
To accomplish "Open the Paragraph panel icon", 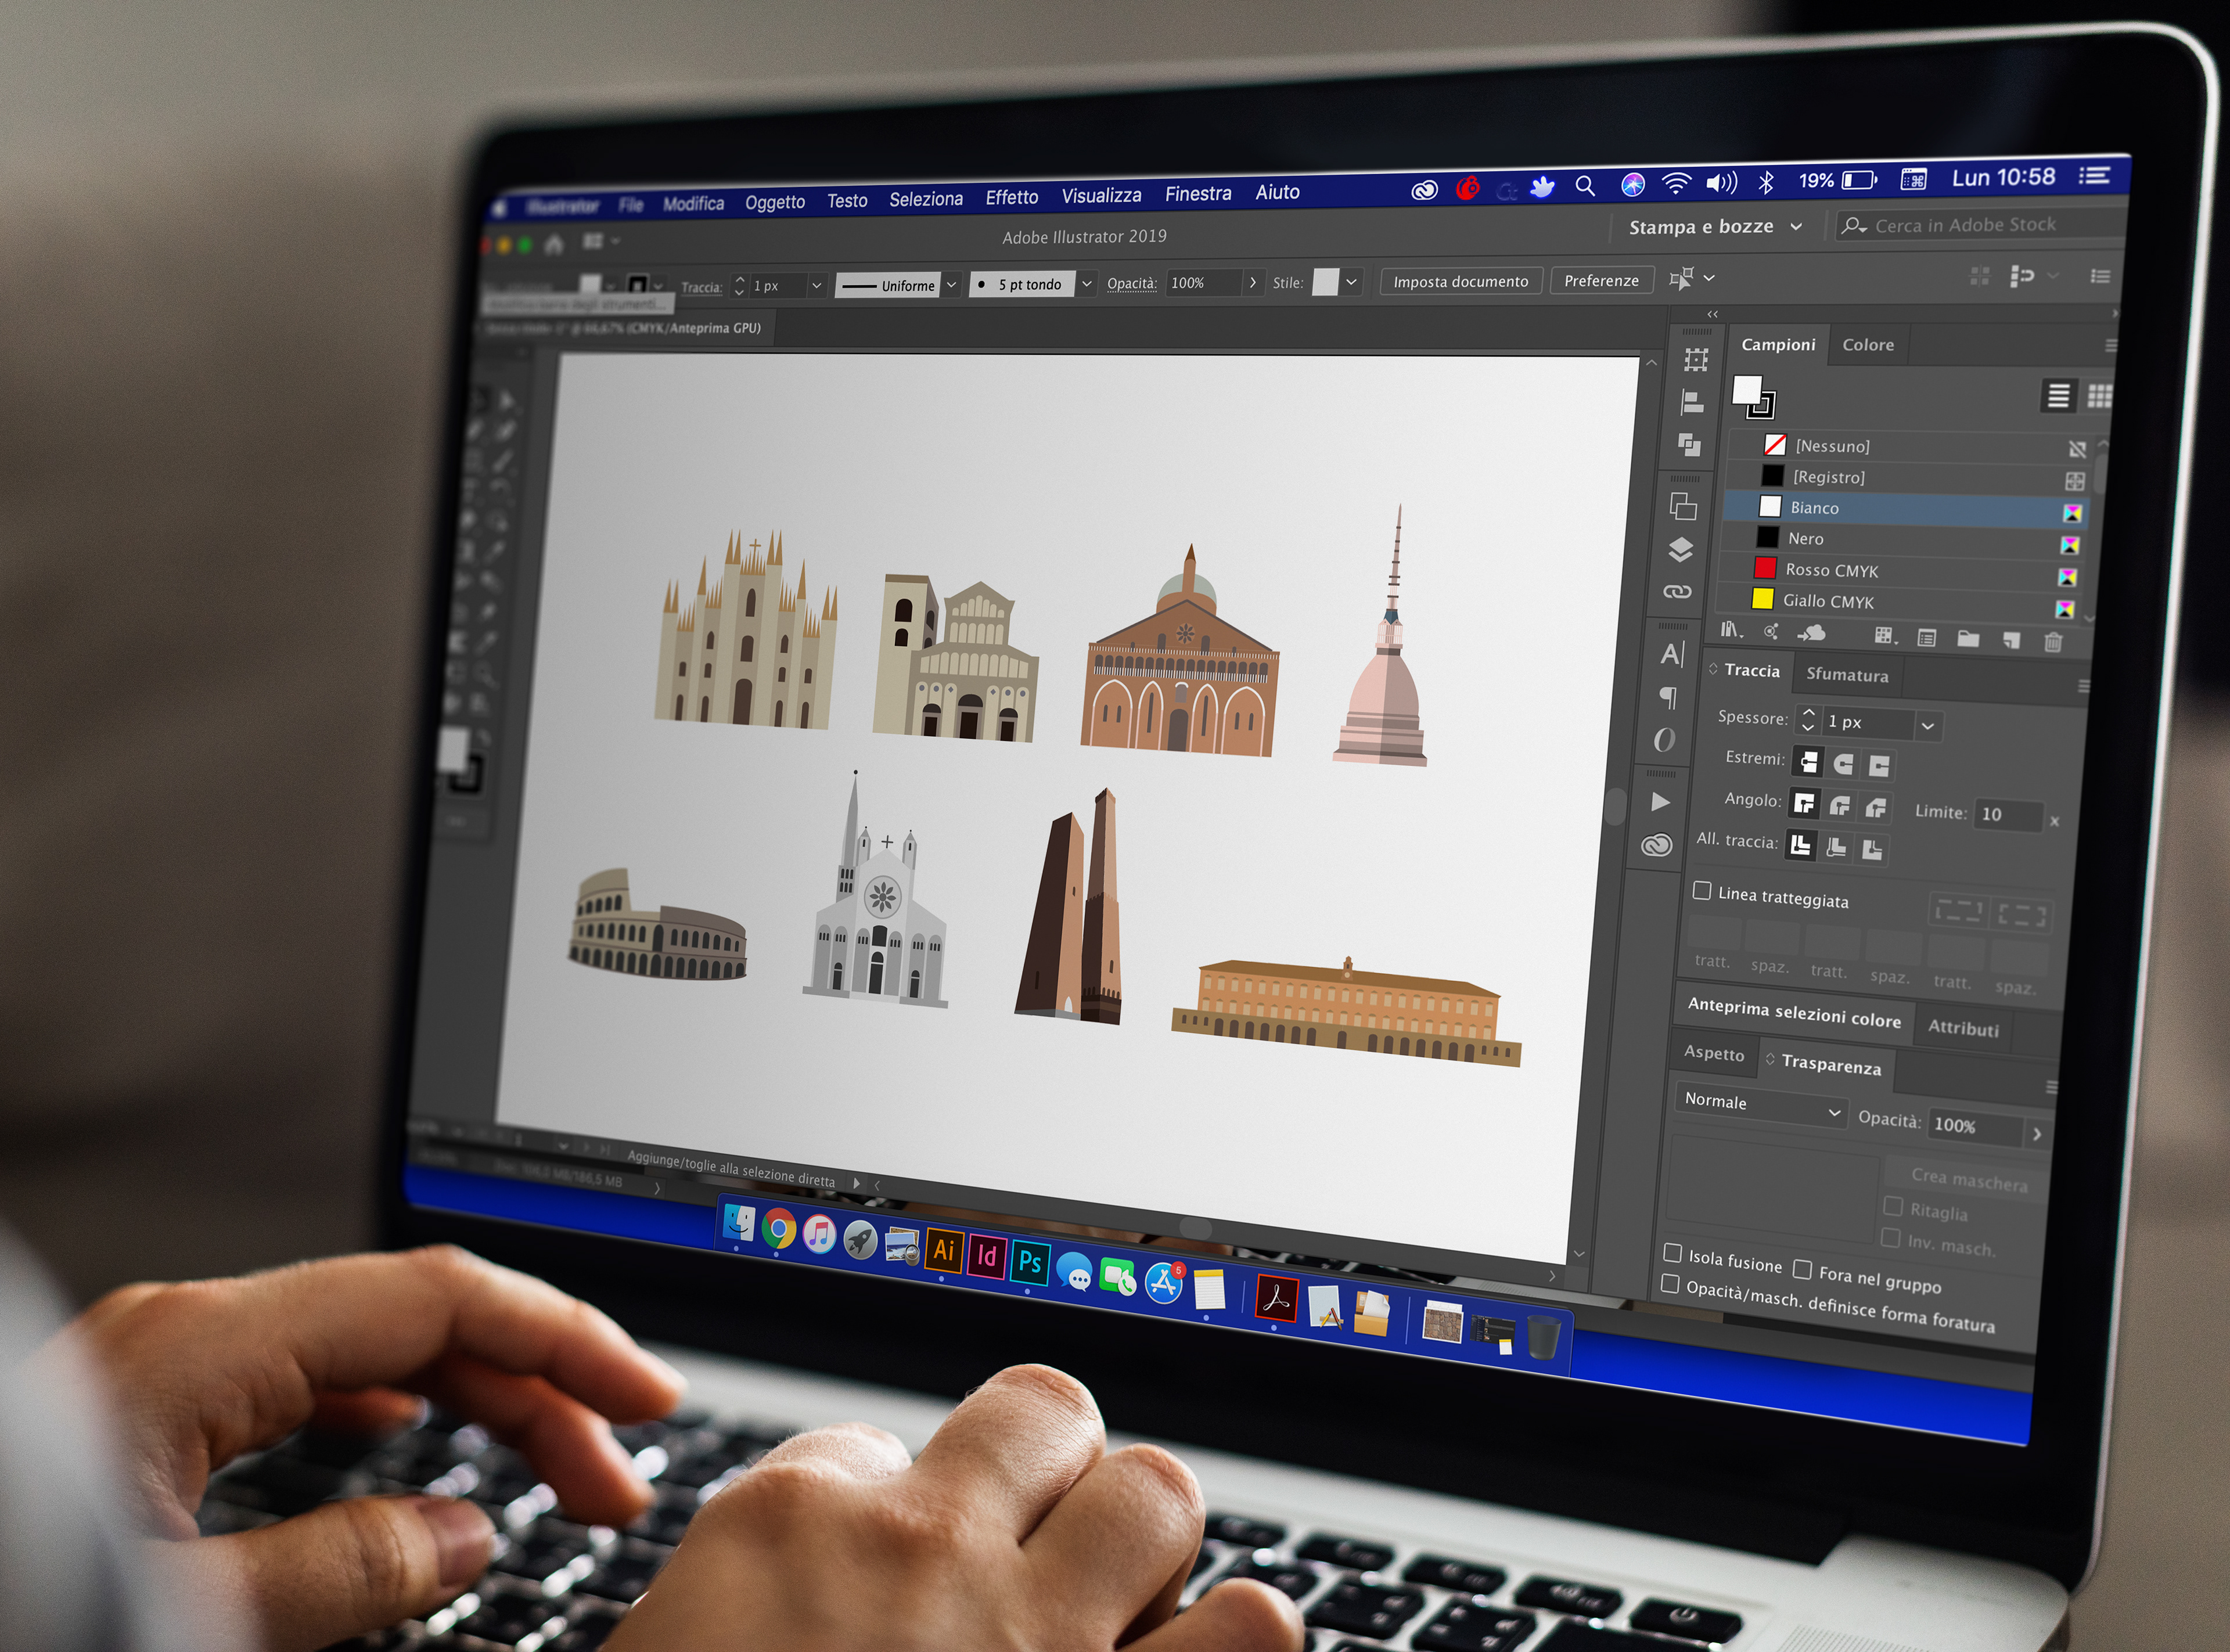I will click(1668, 697).
